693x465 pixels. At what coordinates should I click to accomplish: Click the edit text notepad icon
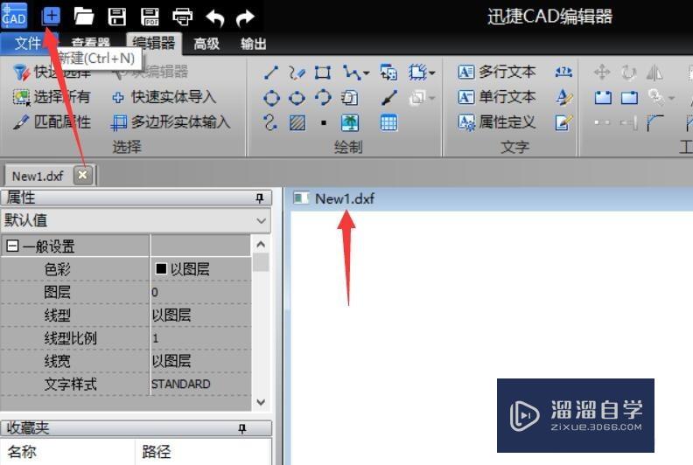click(x=564, y=122)
